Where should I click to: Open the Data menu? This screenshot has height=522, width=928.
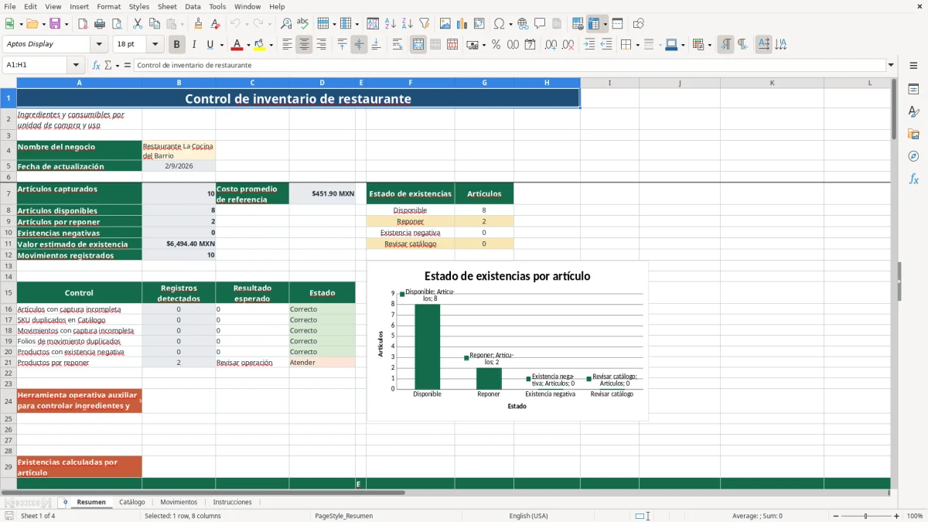tap(193, 6)
